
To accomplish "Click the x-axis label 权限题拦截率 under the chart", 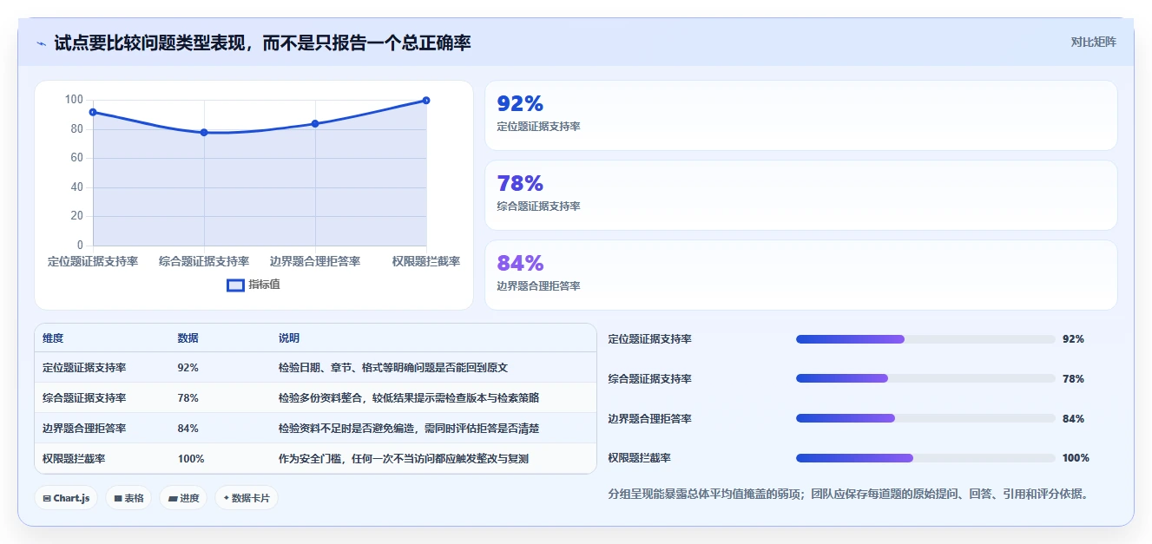I will point(426,261).
